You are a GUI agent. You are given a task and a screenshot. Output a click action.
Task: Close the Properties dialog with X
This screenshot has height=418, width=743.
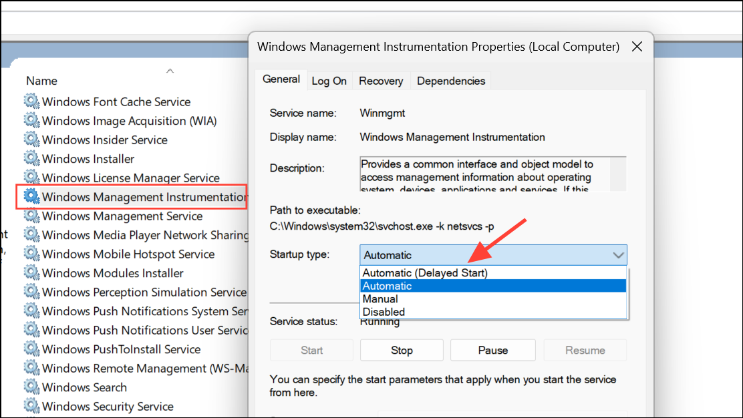point(637,46)
